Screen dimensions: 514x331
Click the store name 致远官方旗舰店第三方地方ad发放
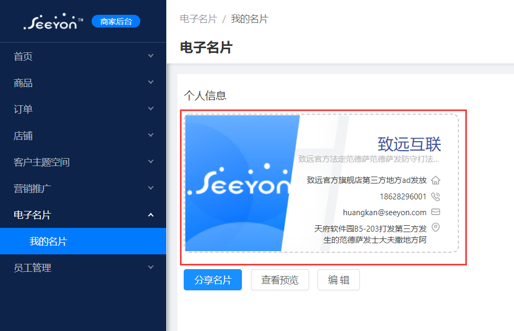[367, 180]
